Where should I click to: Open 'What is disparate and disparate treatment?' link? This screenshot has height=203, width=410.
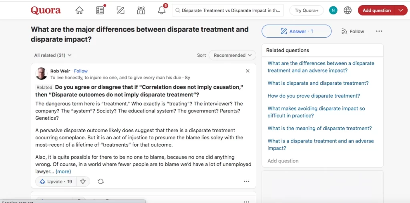[x=318, y=83]
